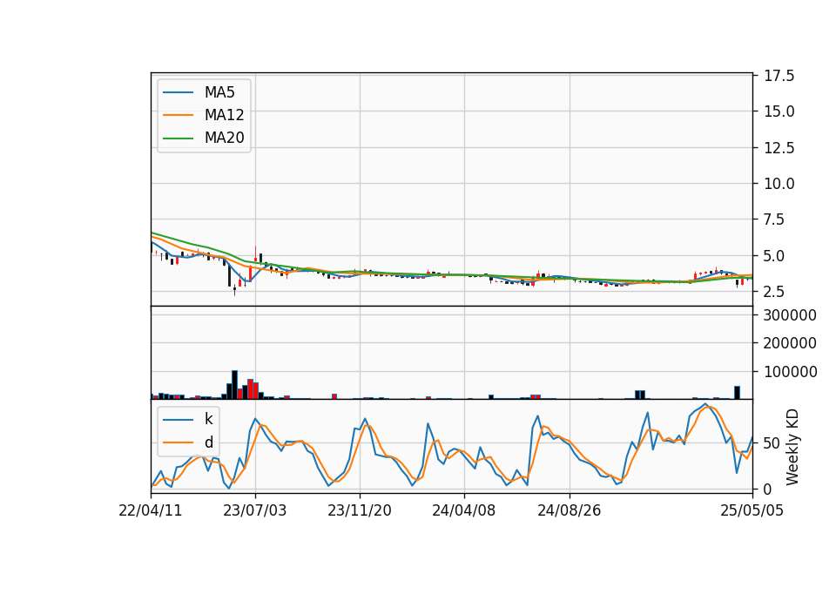This screenshot has height=601, width=836.
Task: Click the 100000 volume axis label
Action: click(790, 372)
